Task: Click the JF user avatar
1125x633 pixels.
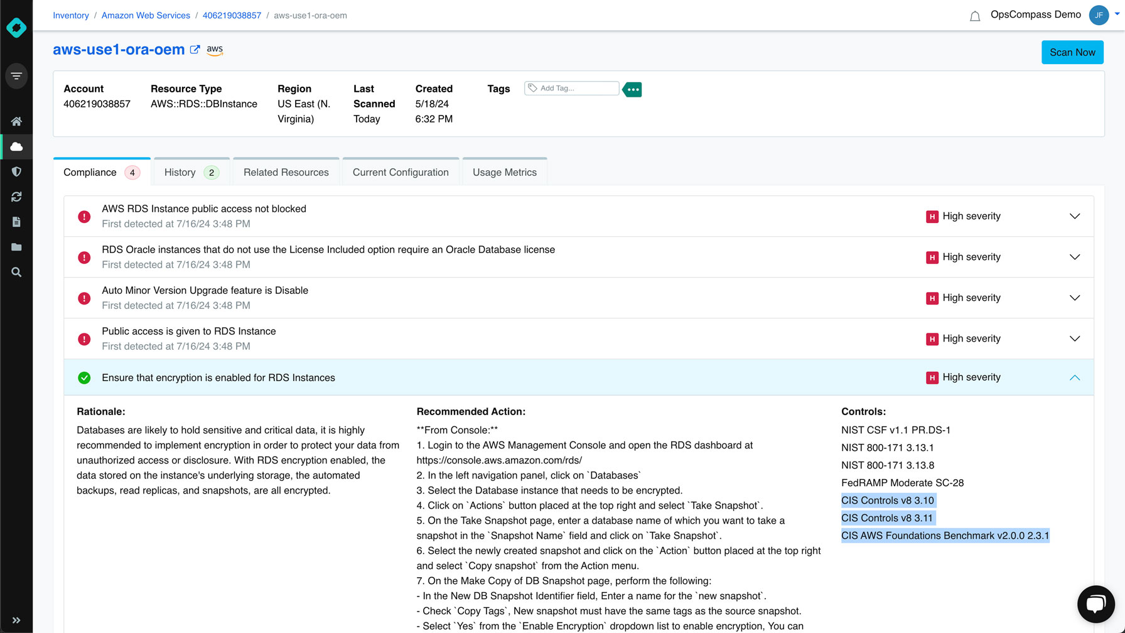Action: pos(1099,15)
